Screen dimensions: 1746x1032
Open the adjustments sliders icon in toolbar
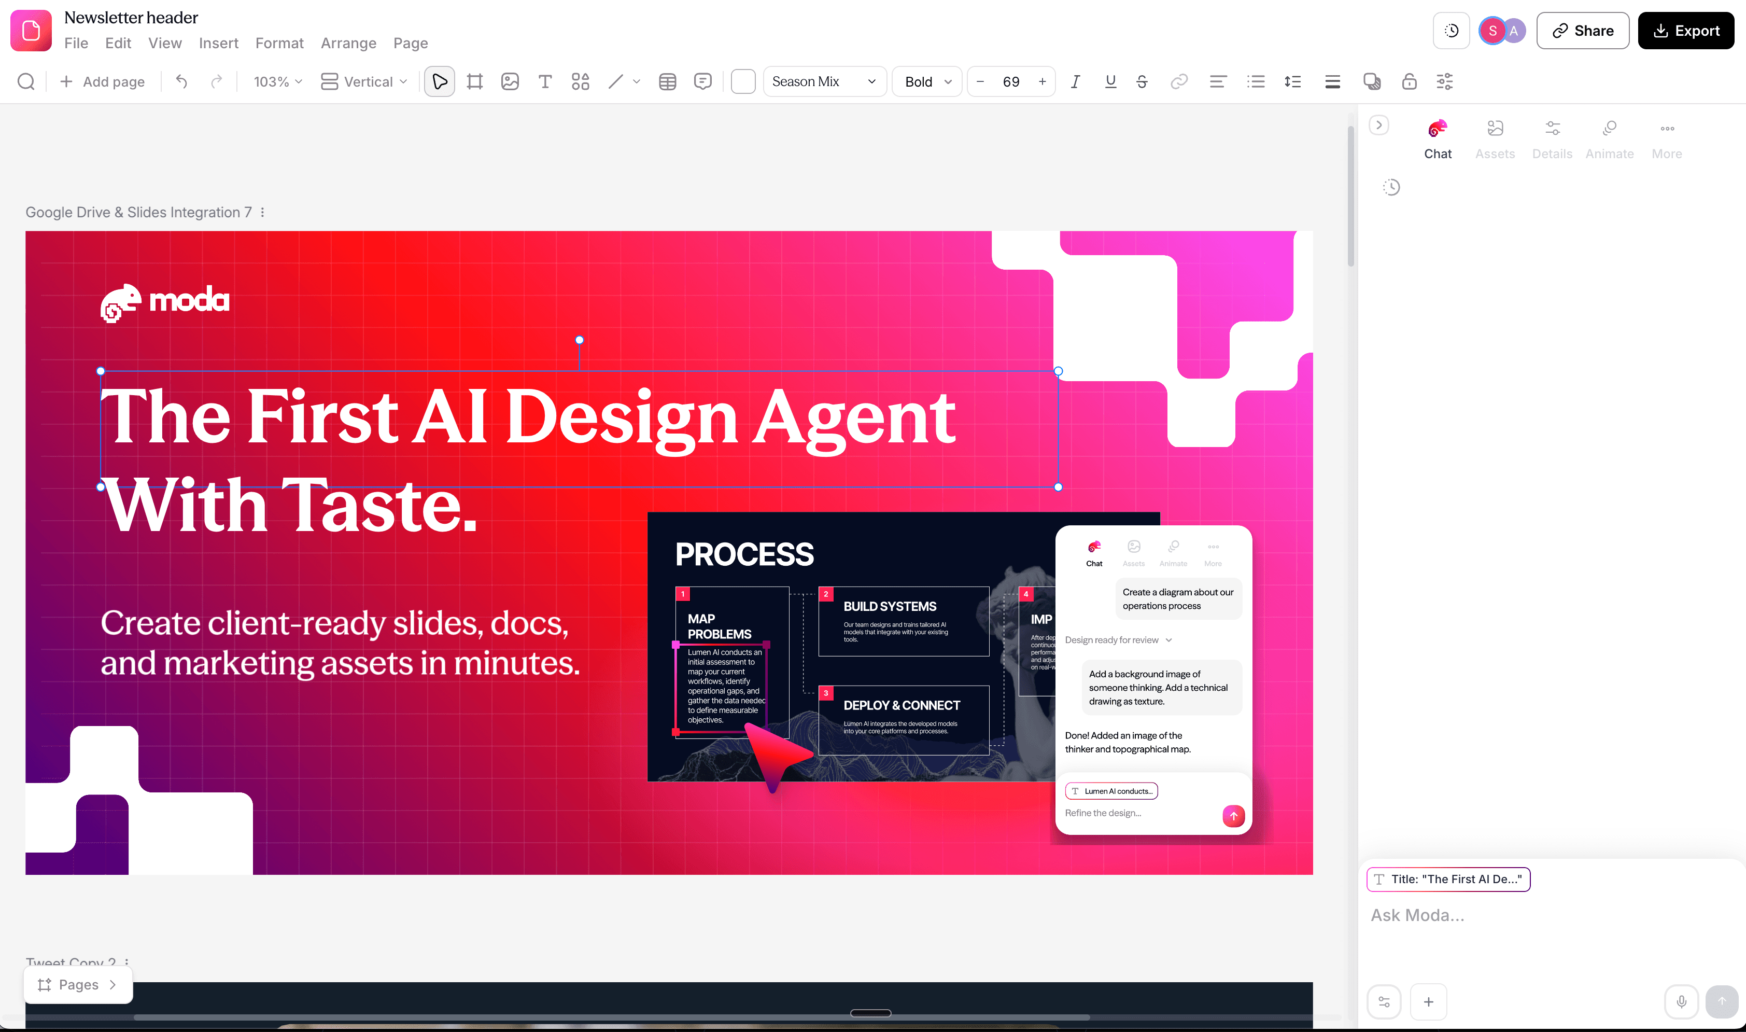pos(1444,81)
